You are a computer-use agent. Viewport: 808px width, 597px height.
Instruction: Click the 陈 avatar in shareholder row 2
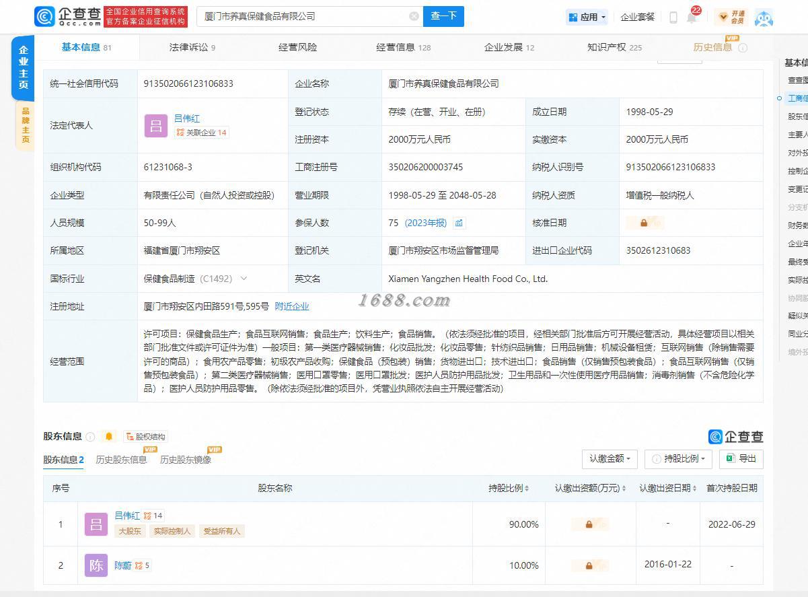click(96, 565)
